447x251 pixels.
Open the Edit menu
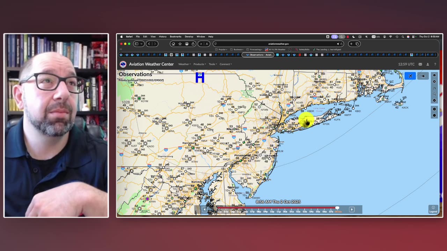pyautogui.click(x=145, y=37)
